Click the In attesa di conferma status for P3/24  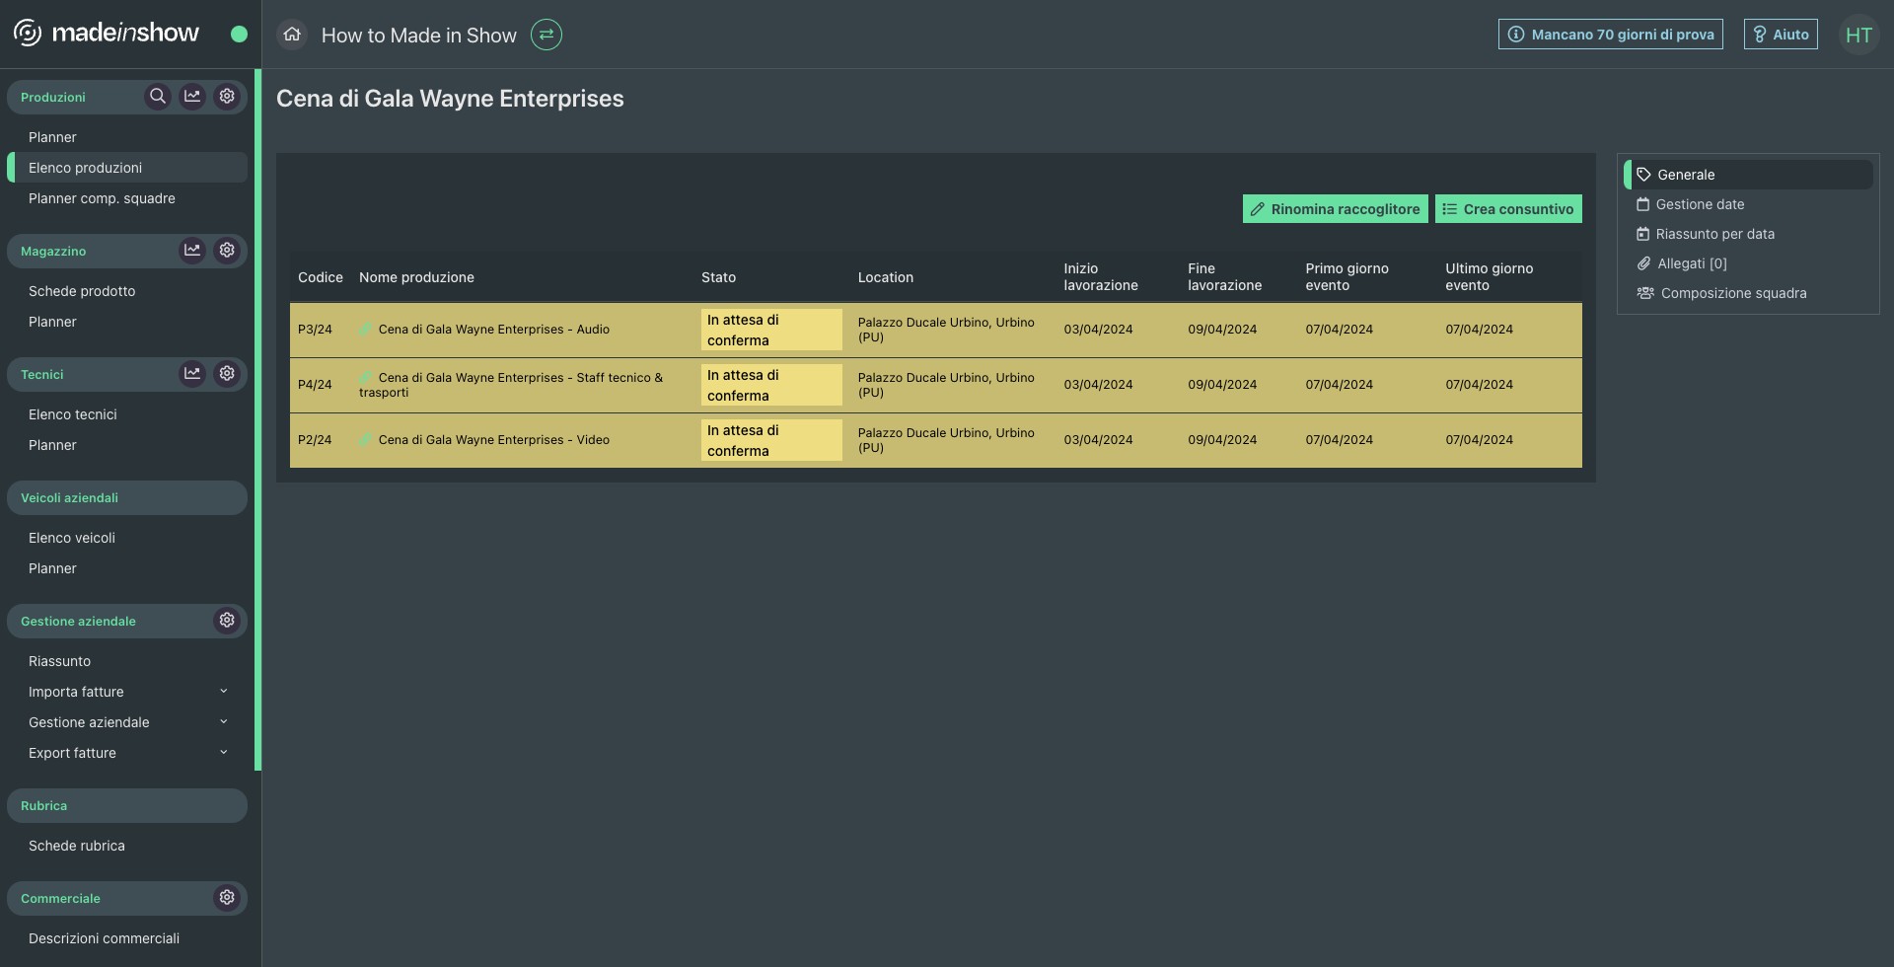pyautogui.click(x=771, y=330)
